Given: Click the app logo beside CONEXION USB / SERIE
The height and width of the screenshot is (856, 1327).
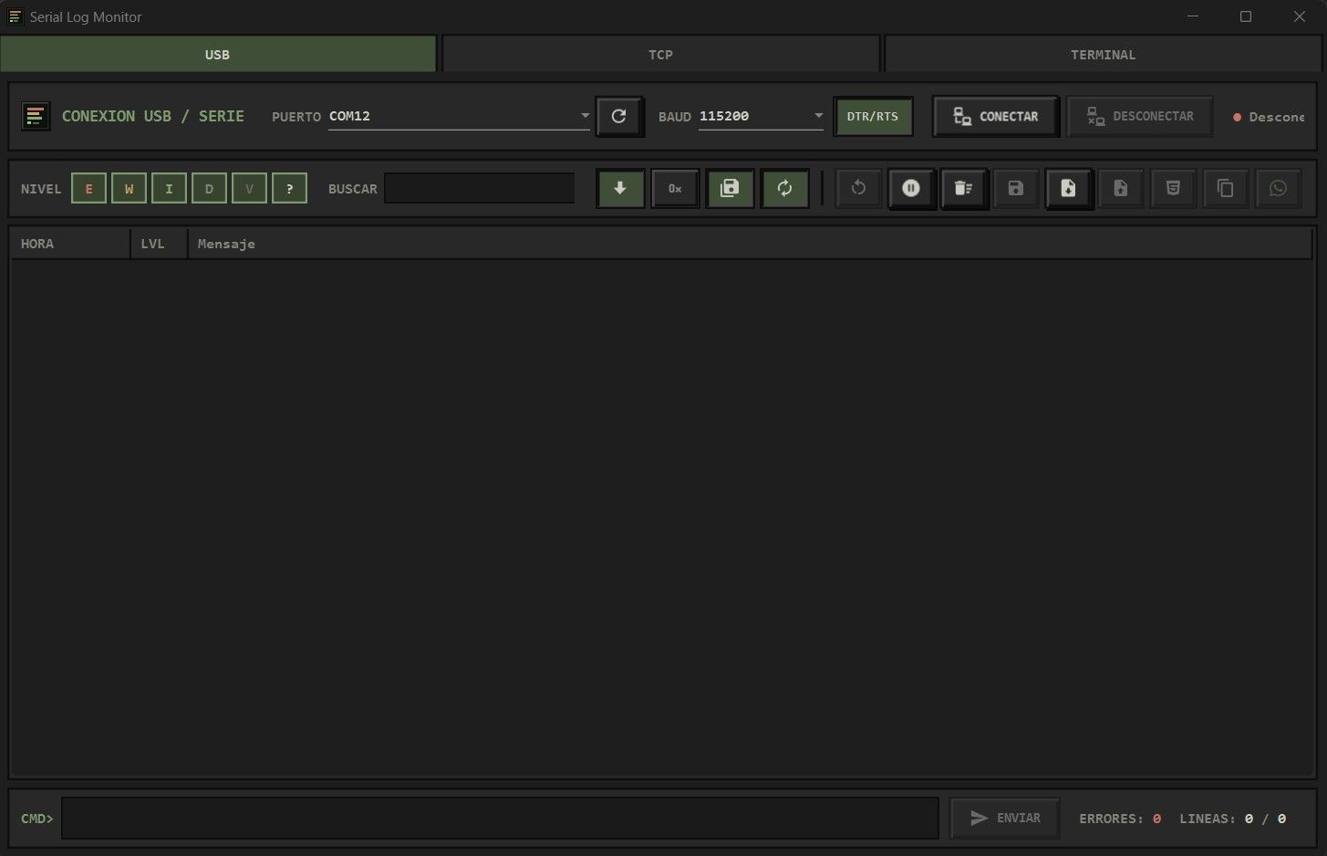Looking at the screenshot, I should [x=36, y=117].
